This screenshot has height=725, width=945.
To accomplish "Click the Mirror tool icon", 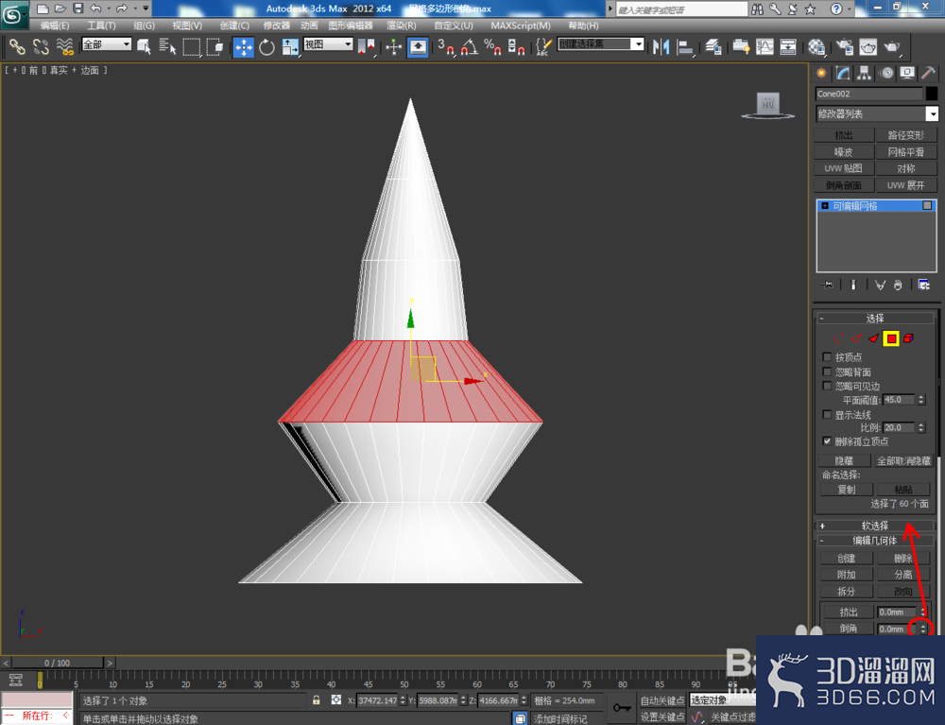I will point(661,46).
